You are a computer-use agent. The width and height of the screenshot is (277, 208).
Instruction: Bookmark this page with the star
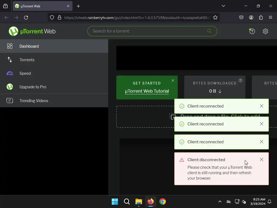click(x=215, y=18)
